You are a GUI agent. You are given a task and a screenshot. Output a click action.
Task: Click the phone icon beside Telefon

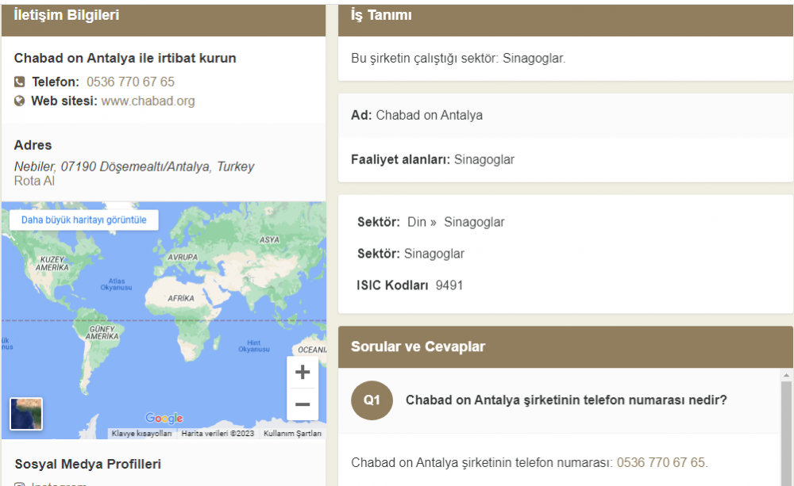(20, 82)
